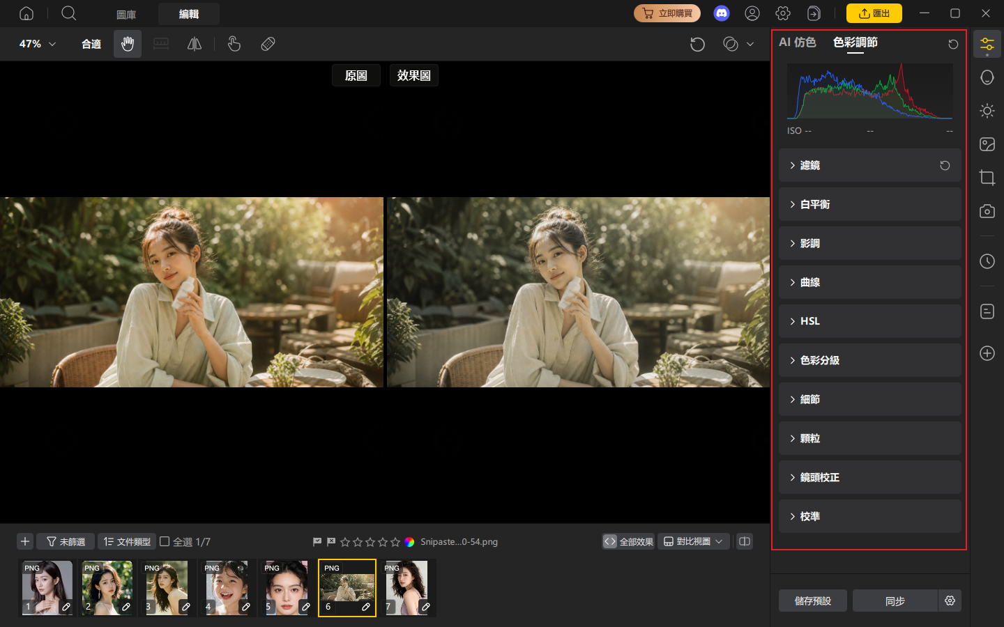The image size is (1004, 627).
Task: Expand the 影調 tone section
Action: coord(870,244)
